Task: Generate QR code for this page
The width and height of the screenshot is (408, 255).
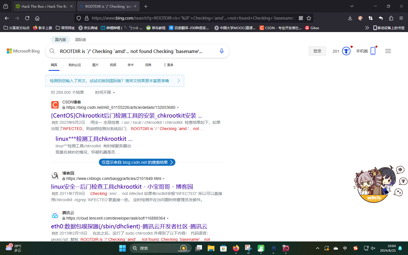Action: 301,18
